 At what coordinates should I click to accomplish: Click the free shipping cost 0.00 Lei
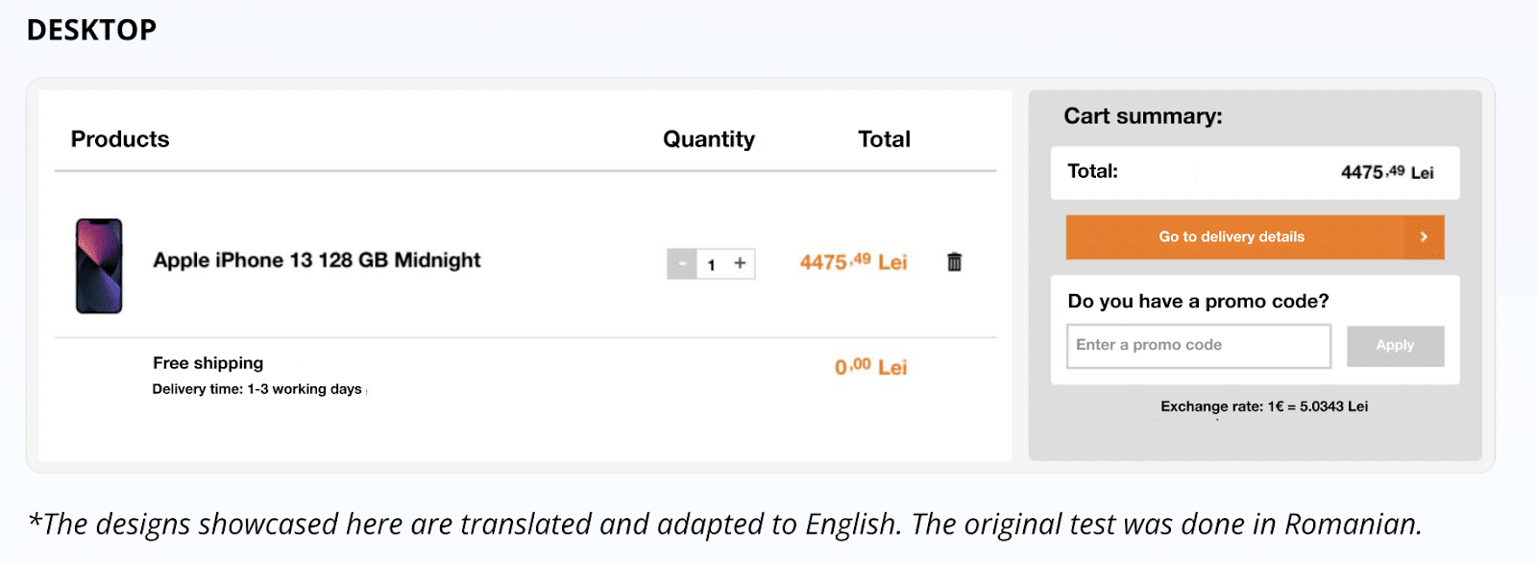click(870, 366)
